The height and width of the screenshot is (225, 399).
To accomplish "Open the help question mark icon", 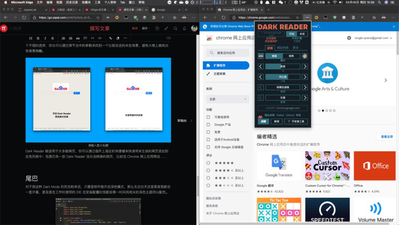I will [157, 28].
